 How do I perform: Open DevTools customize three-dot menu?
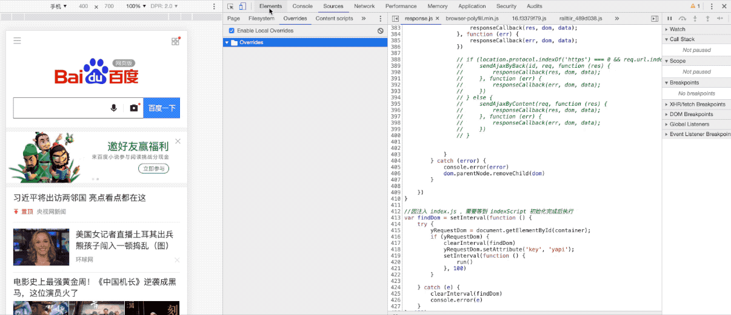pyautogui.click(x=712, y=6)
